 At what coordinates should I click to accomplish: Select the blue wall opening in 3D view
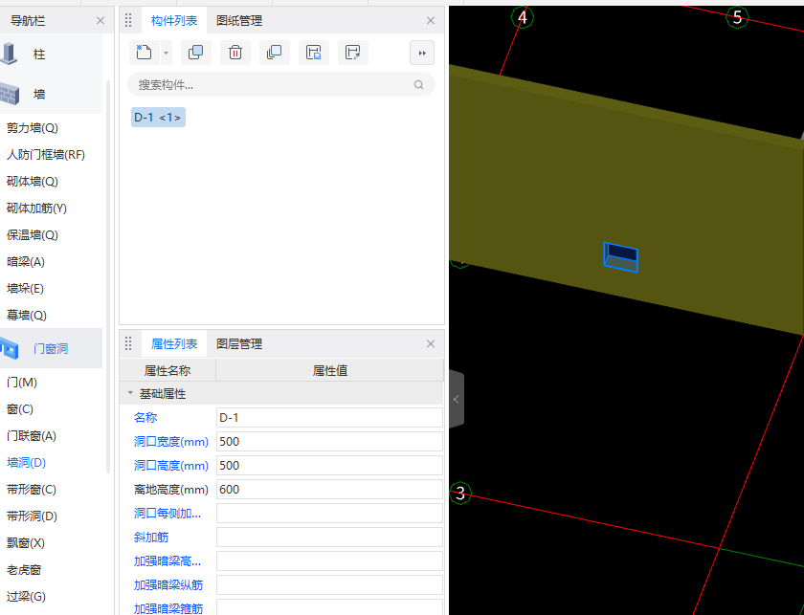[x=620, y=257]
